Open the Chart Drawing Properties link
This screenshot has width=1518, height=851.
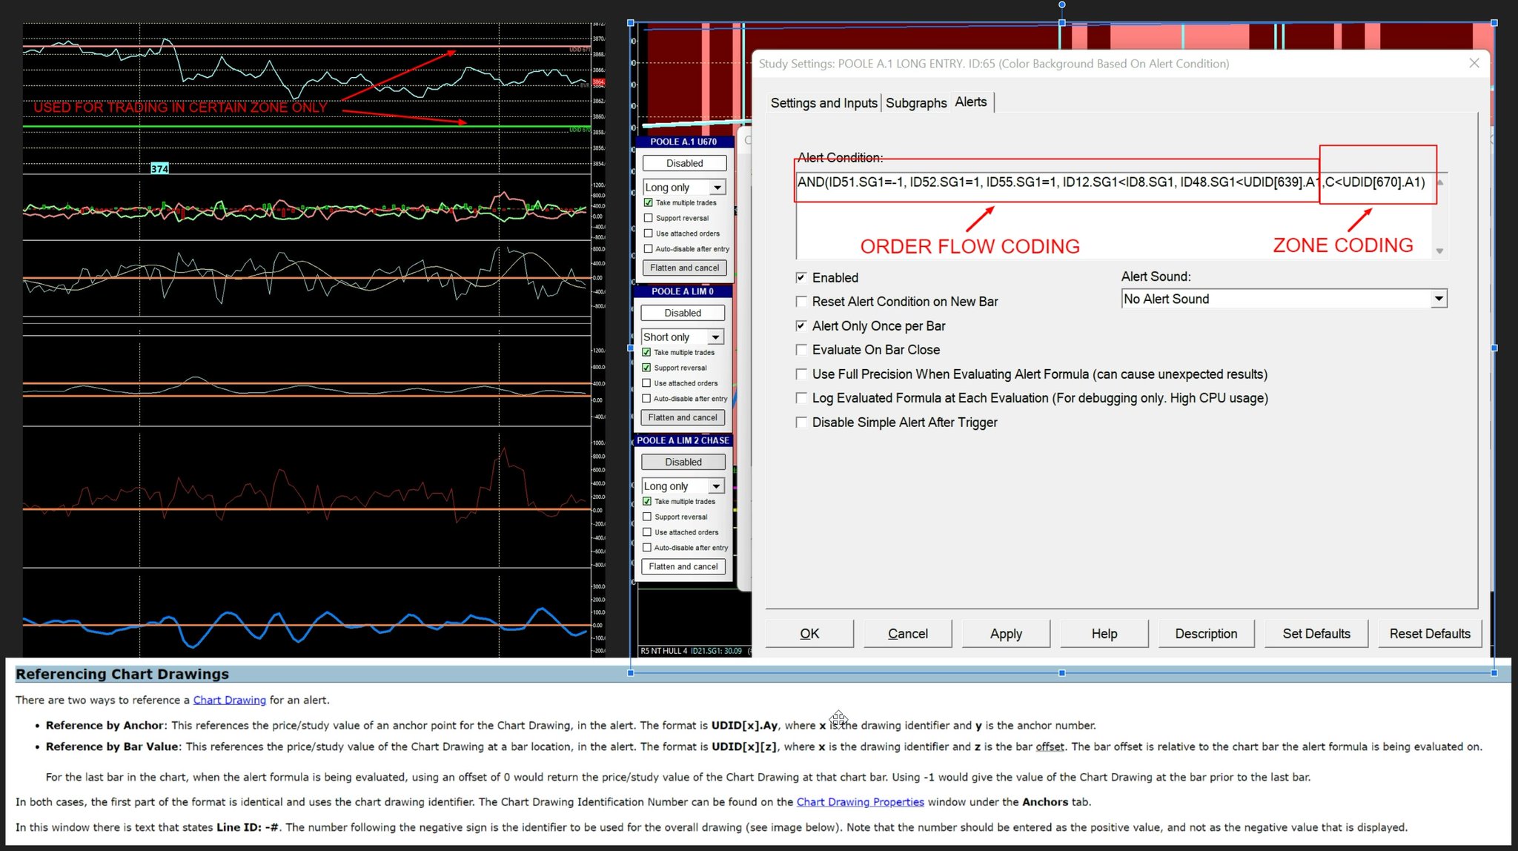tap(860, 801)
